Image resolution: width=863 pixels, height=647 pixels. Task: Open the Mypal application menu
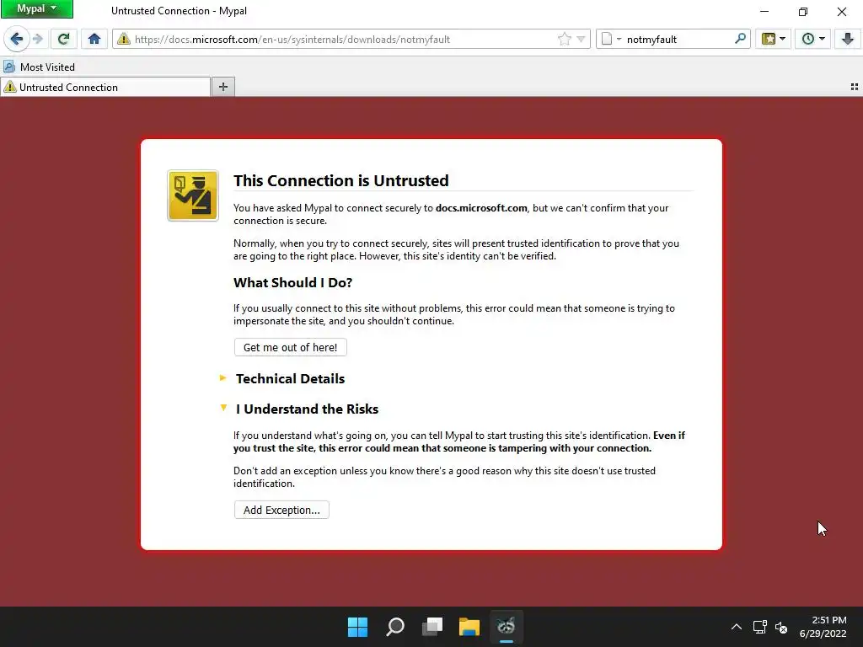[36, 8]
